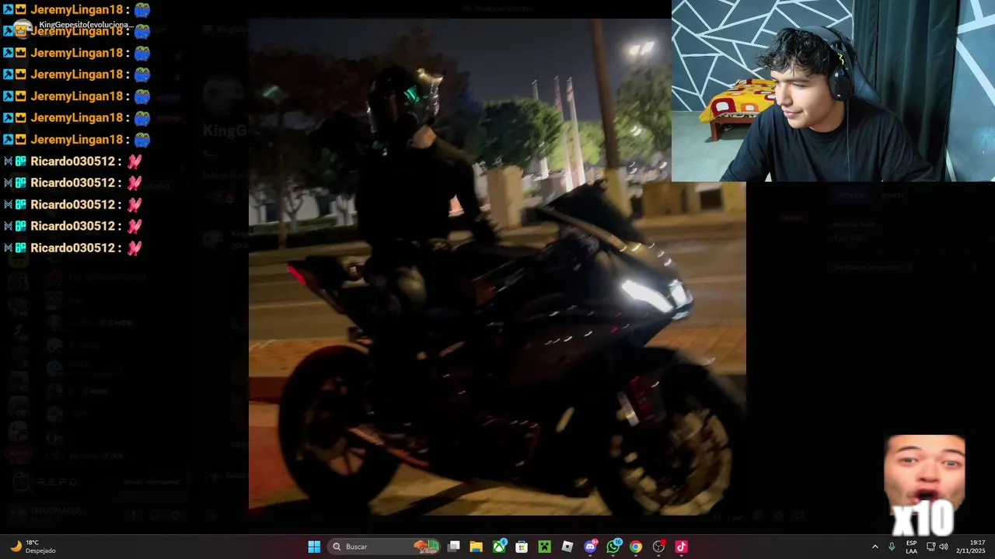The image size is (995, 559).
Task: Click the microphone tray icon
Action: coord(892,547)
